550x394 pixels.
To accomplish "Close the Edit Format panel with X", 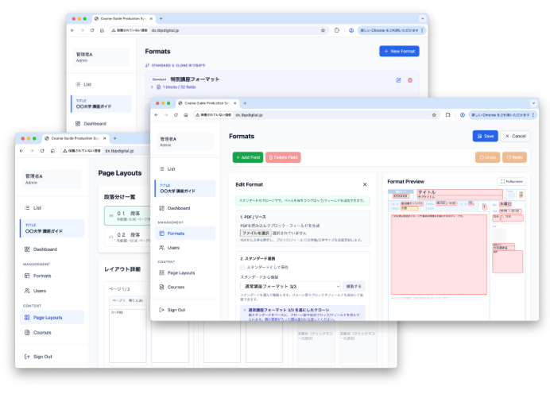I will (365, 184).
